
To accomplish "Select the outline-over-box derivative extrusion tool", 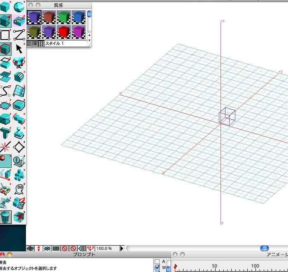I will (5, 63).
